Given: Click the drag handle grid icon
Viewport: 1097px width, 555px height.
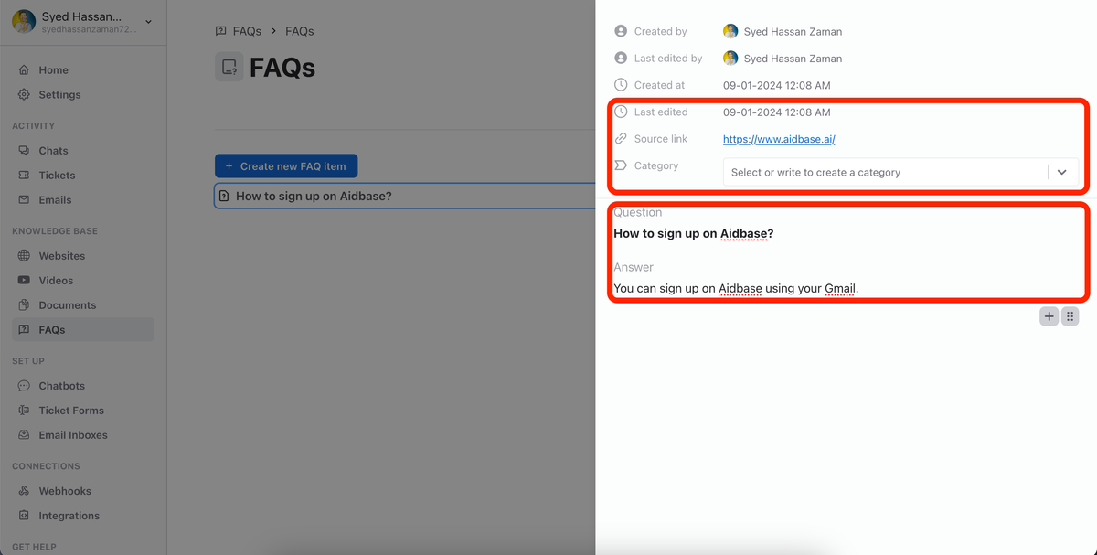Looking at the screenshot, I should [1070, 315].
